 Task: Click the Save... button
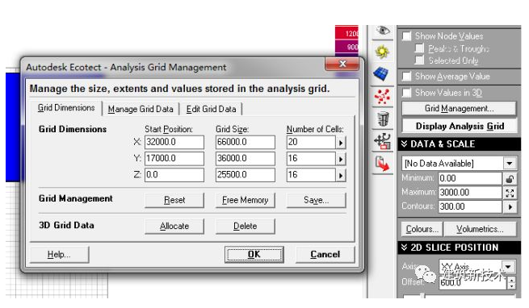(316, 200)
